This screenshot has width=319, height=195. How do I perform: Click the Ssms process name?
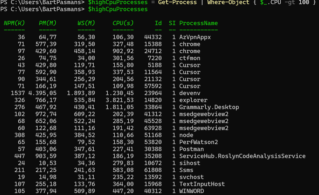click(186, 170)
